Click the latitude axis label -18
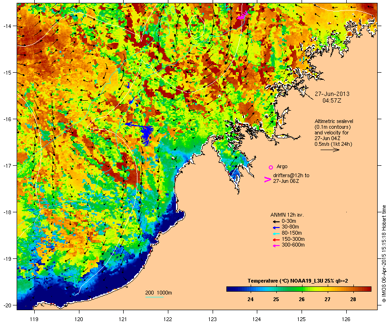 (x=7, y=212)
